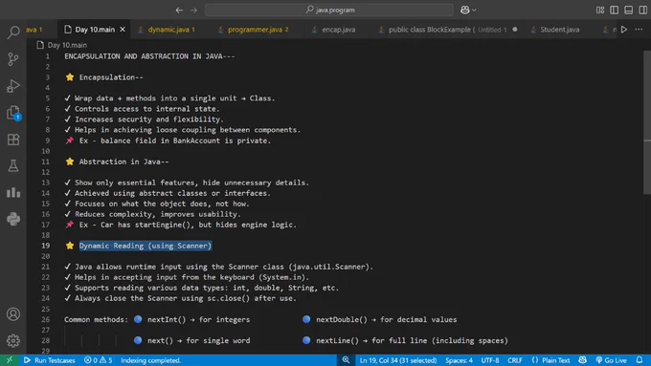Open Explorer view with badge
This screenshot has width=651, height=366.
click(13, 113)
